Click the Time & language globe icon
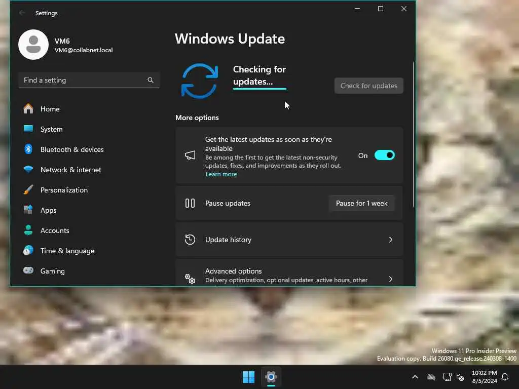519x389 pixels. 28,250
